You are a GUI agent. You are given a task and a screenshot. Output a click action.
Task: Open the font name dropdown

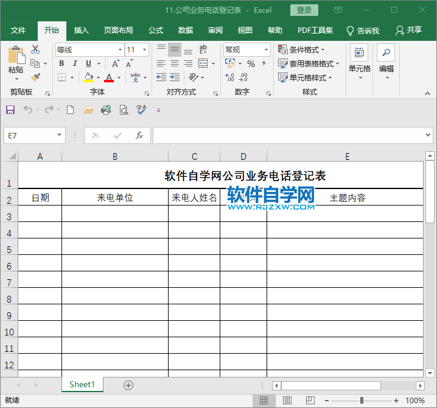[120, 50]
